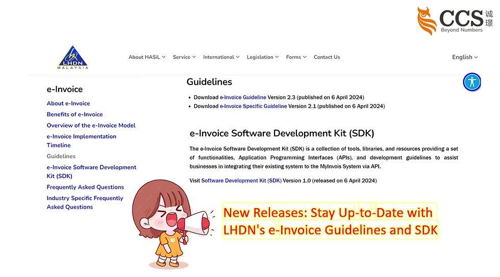Click the CCS Beyond Numbers logo
This screenshot has width=500, height=277.
(455, 21)
